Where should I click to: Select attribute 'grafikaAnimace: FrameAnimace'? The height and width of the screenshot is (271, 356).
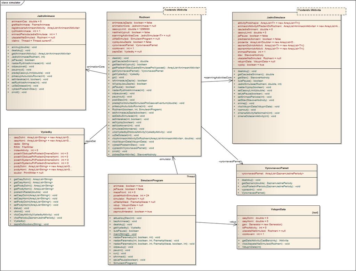(x=31, y=25)
